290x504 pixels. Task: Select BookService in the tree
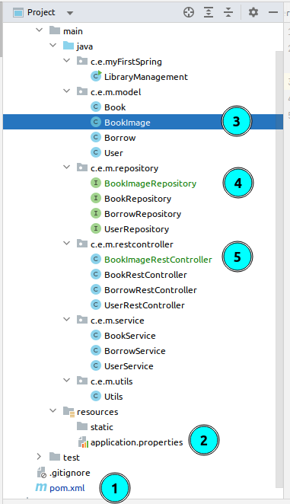tap(130, 336)
